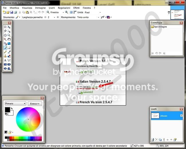The image size is (186, 149).
Task: Select the Pan hand tool
Action: pos(9,39)
